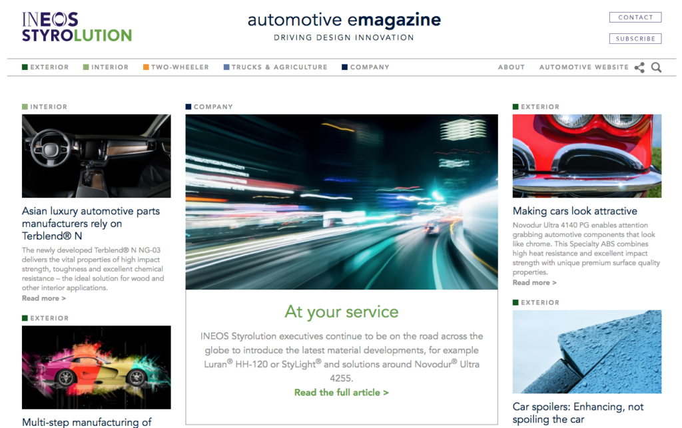Open the ABOUT menu item
The height and width of the screenshot is (428, 682).
pyautogui.click(x=511, y=67)
